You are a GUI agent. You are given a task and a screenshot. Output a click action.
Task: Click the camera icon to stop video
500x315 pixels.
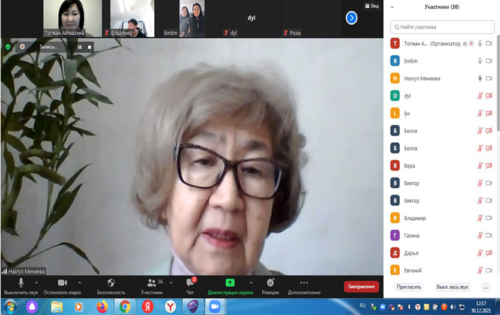coord(62,283)
